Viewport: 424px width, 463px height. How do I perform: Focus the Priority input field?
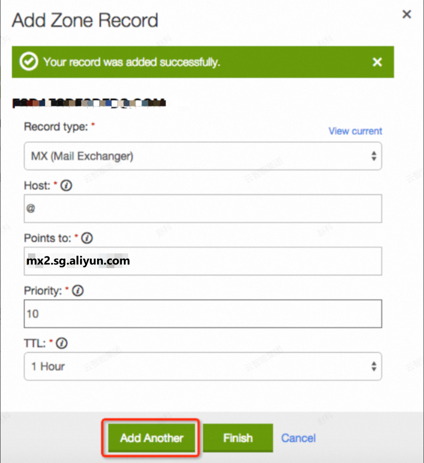(203, 313)
